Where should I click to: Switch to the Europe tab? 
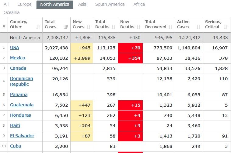point(24,4)
